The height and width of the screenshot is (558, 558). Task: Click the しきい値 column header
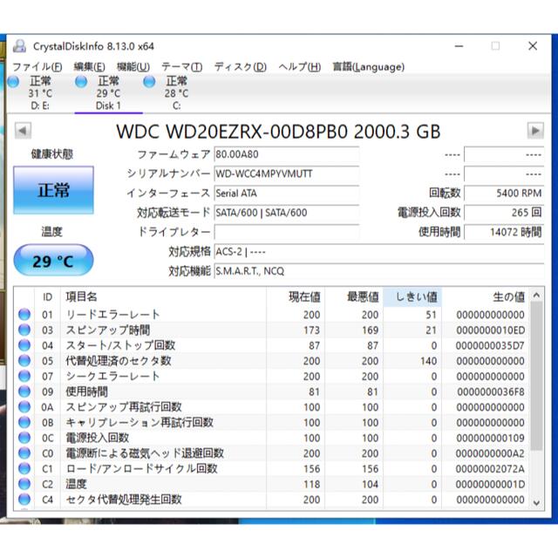pyautogui.click(x=412, y=296)
